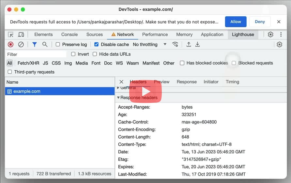The width and height of the screenshot is (291, 183).
Task: Open the No throttling dropdown
Action: (150, 45)
